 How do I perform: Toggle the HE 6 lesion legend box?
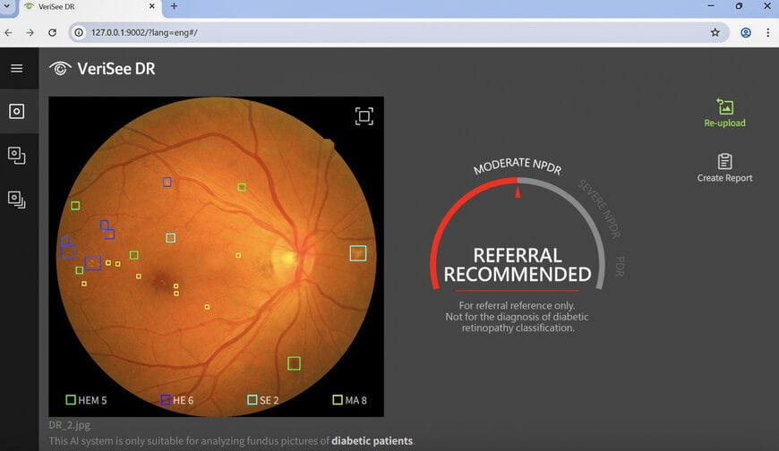[x=166, y=400]
